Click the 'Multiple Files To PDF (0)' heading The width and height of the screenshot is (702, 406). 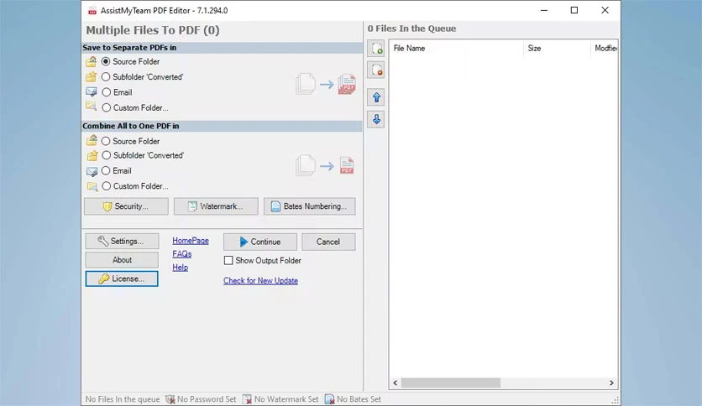(153, 30)
